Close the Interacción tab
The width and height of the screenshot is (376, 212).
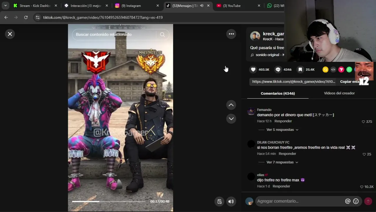coord(107,6)
